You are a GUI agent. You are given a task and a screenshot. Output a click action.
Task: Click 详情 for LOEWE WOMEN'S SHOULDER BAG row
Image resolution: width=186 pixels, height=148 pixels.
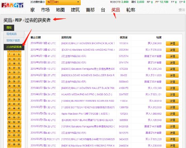[172, 76]
